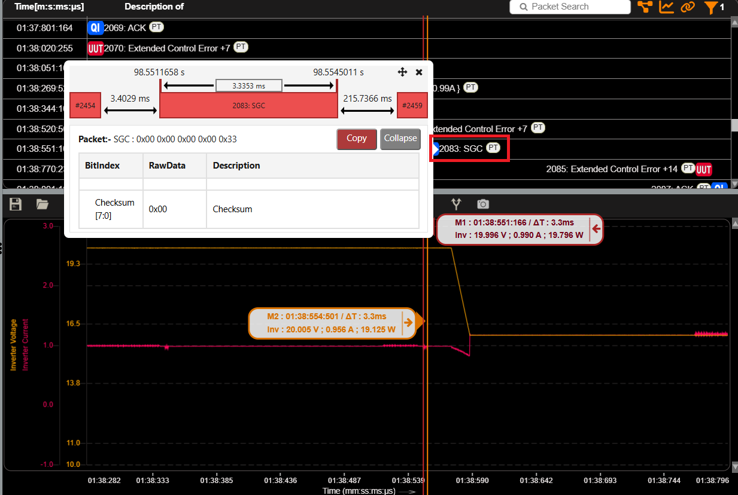Close the packet detail popup
738x495 pixels.
(x=419, y=72)
